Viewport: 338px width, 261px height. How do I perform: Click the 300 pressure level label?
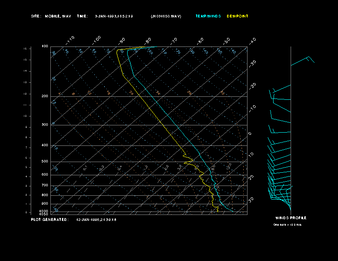tap(45, 125)
